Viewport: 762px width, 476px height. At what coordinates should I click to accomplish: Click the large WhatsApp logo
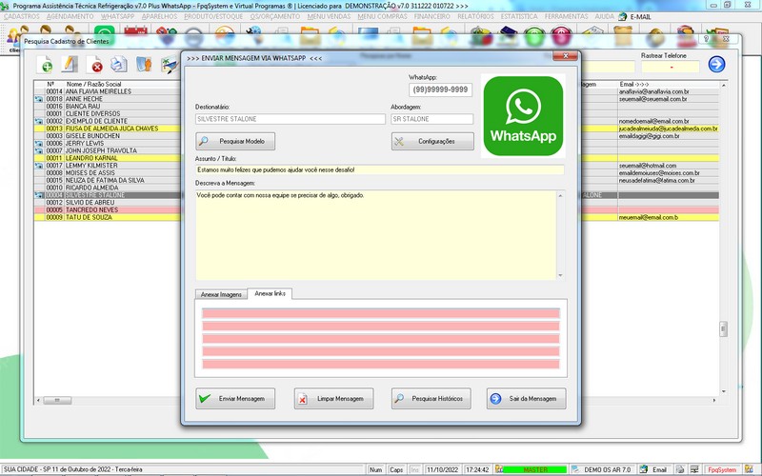523,115
